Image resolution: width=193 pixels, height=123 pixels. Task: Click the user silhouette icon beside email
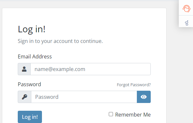coord(24,69)
